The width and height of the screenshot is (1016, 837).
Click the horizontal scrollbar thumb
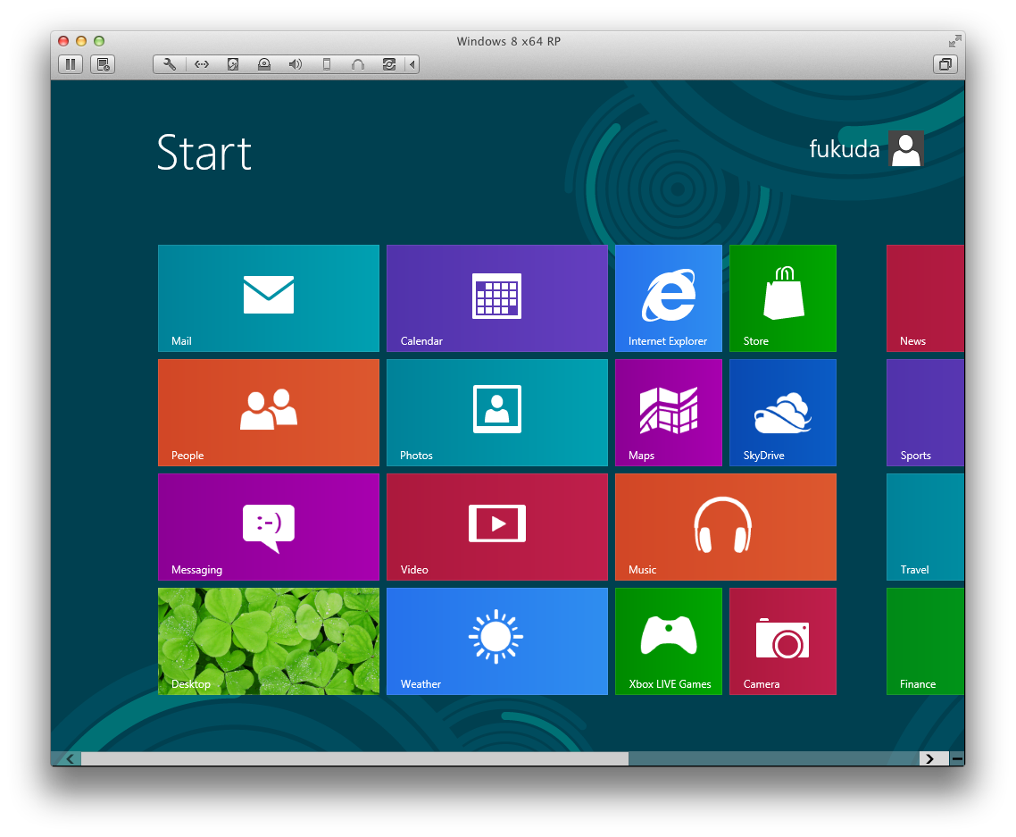tap(354, 758)
